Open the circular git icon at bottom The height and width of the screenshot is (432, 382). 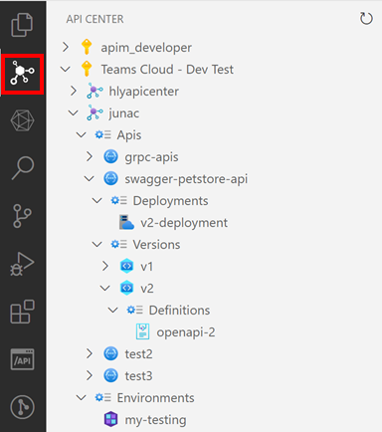[x=22, y=407]
